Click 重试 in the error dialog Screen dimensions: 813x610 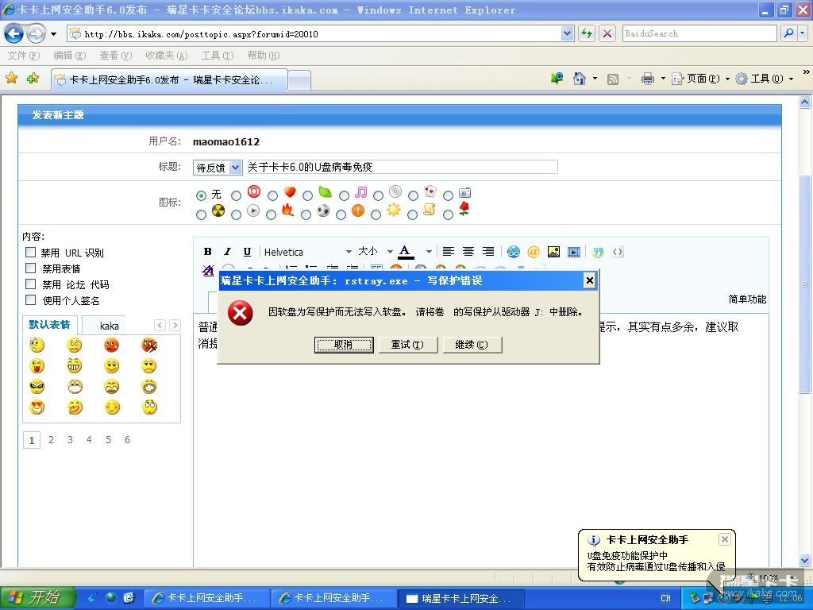407,345
